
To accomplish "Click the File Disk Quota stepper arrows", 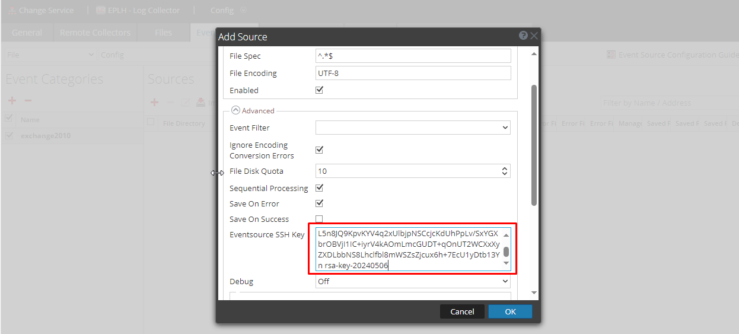I will coord(505,171).
